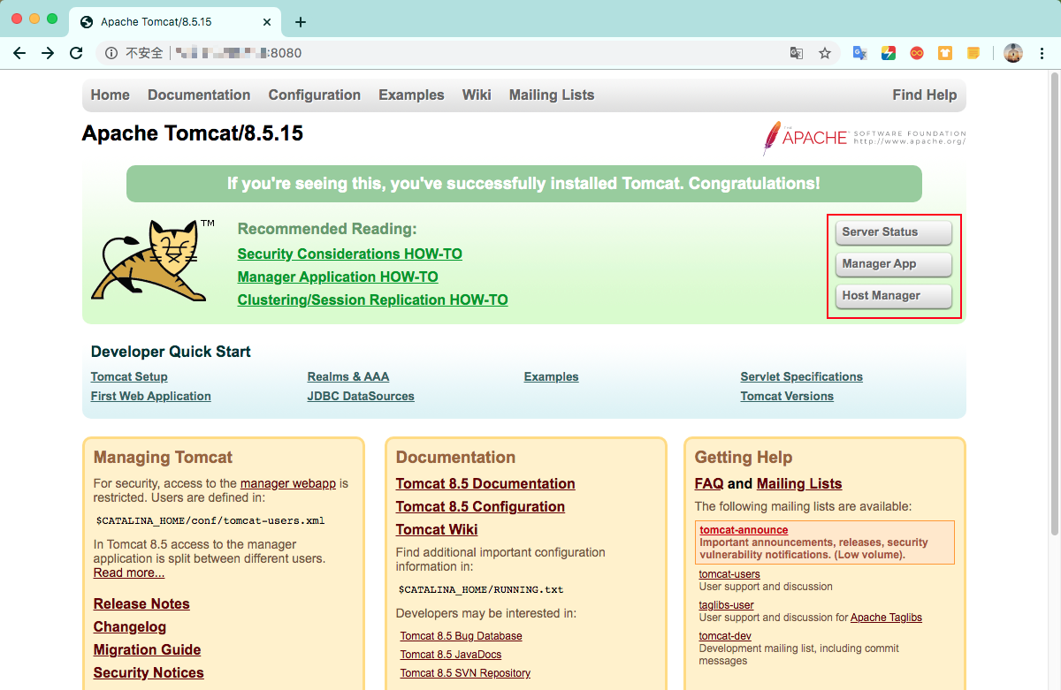Image resolution: width=1061 pixels, height=690 pixels.
Task: Open the Tomcat 8.5 JavaDocs link
Action: pos(451,655)
